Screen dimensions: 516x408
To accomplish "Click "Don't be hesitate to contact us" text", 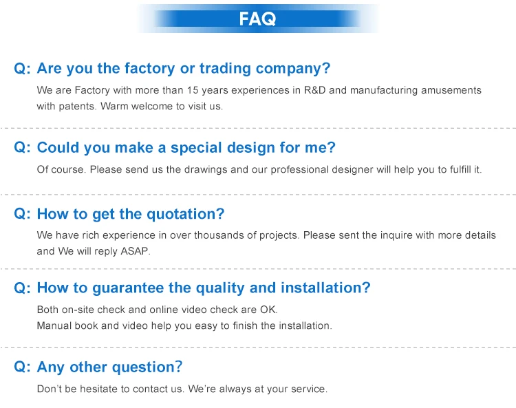I will (x=111, y=389).
